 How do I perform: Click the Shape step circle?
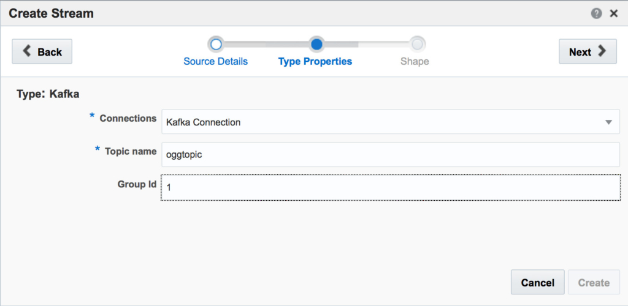(417, 44)
